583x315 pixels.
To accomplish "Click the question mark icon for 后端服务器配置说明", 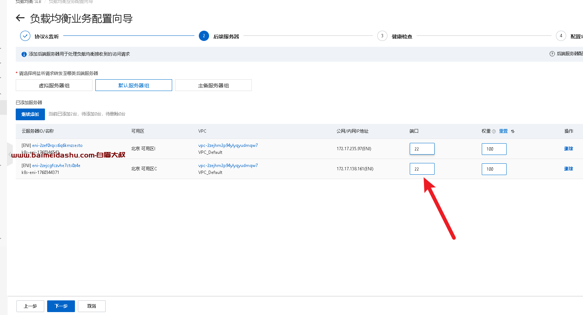I will pos(552,54).
